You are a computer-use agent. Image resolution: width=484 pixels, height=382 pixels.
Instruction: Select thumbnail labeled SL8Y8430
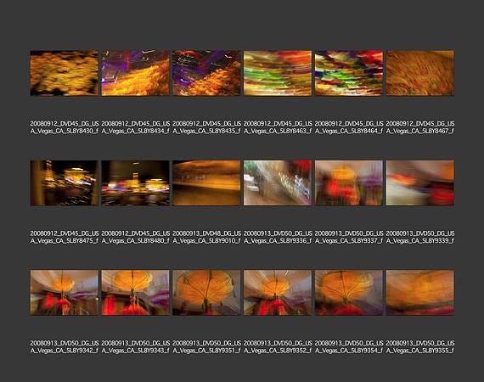(65, 73)
